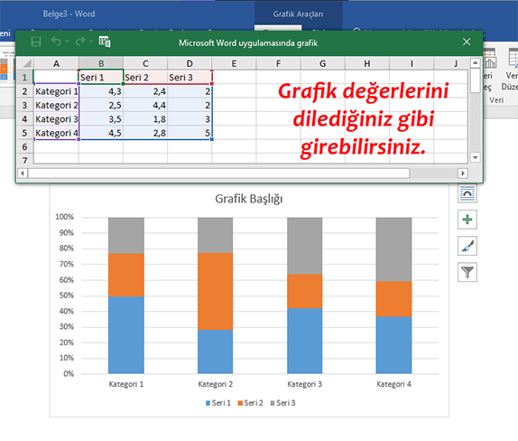Select row 6 header
The width and height of the screenshot is (518, 441).
click(x=25, y=146)
